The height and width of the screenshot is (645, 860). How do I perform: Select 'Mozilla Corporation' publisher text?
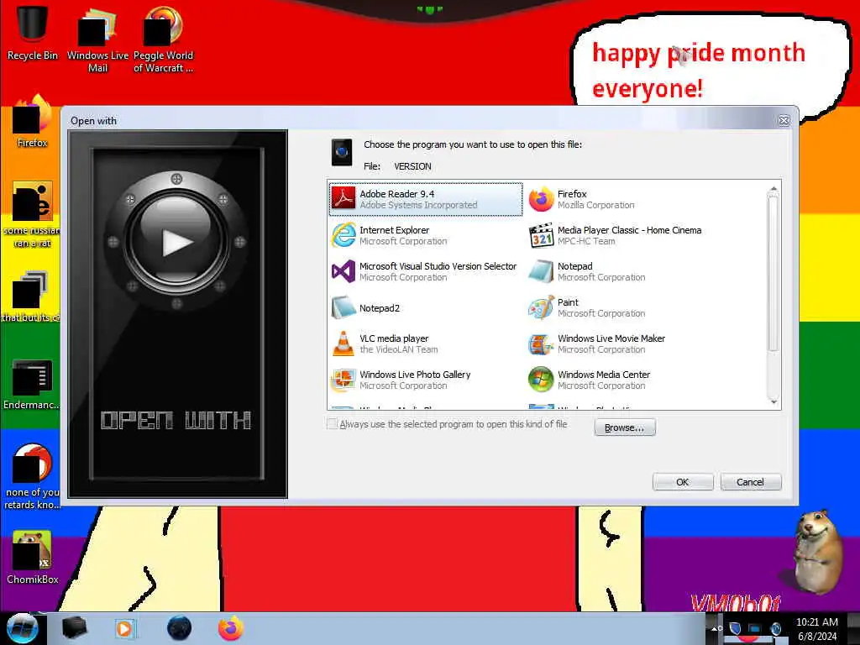click(596, 205)
